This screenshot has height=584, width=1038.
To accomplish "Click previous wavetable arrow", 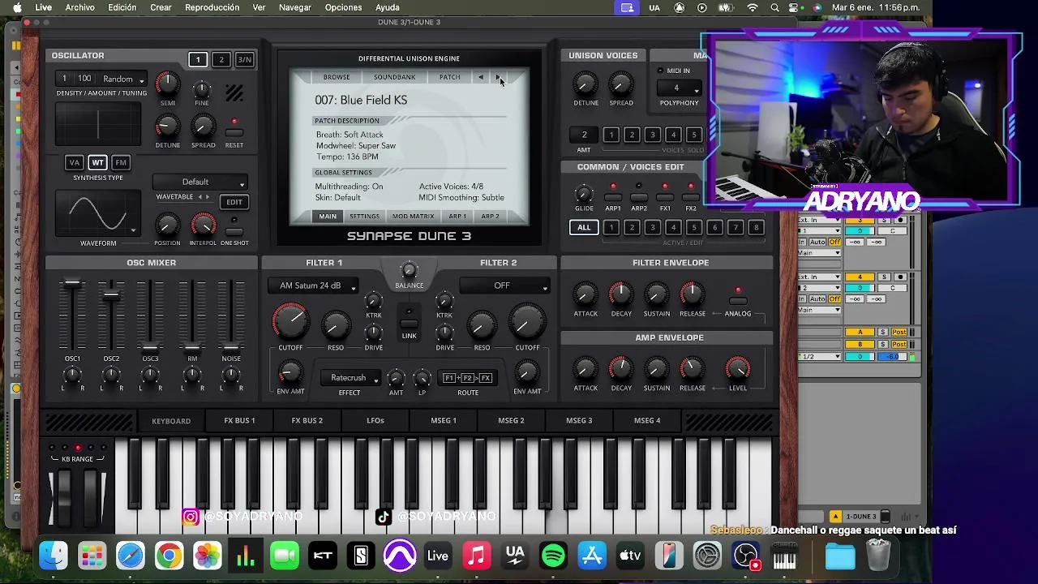I will [x=199, y=197].
